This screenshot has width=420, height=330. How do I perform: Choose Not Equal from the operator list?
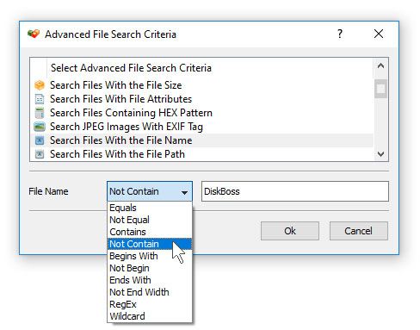coord(150,220)
